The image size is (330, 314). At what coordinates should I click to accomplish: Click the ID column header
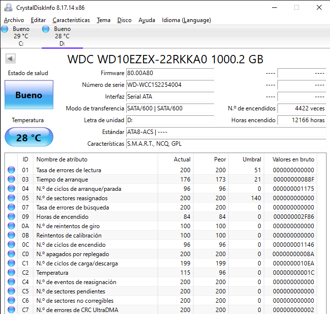25,159
